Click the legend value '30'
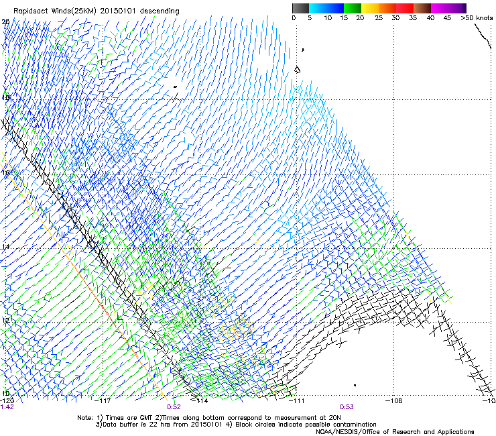 395,18
